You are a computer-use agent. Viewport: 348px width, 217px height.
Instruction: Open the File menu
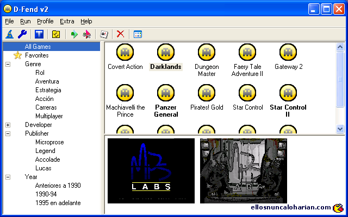point(9,21)
